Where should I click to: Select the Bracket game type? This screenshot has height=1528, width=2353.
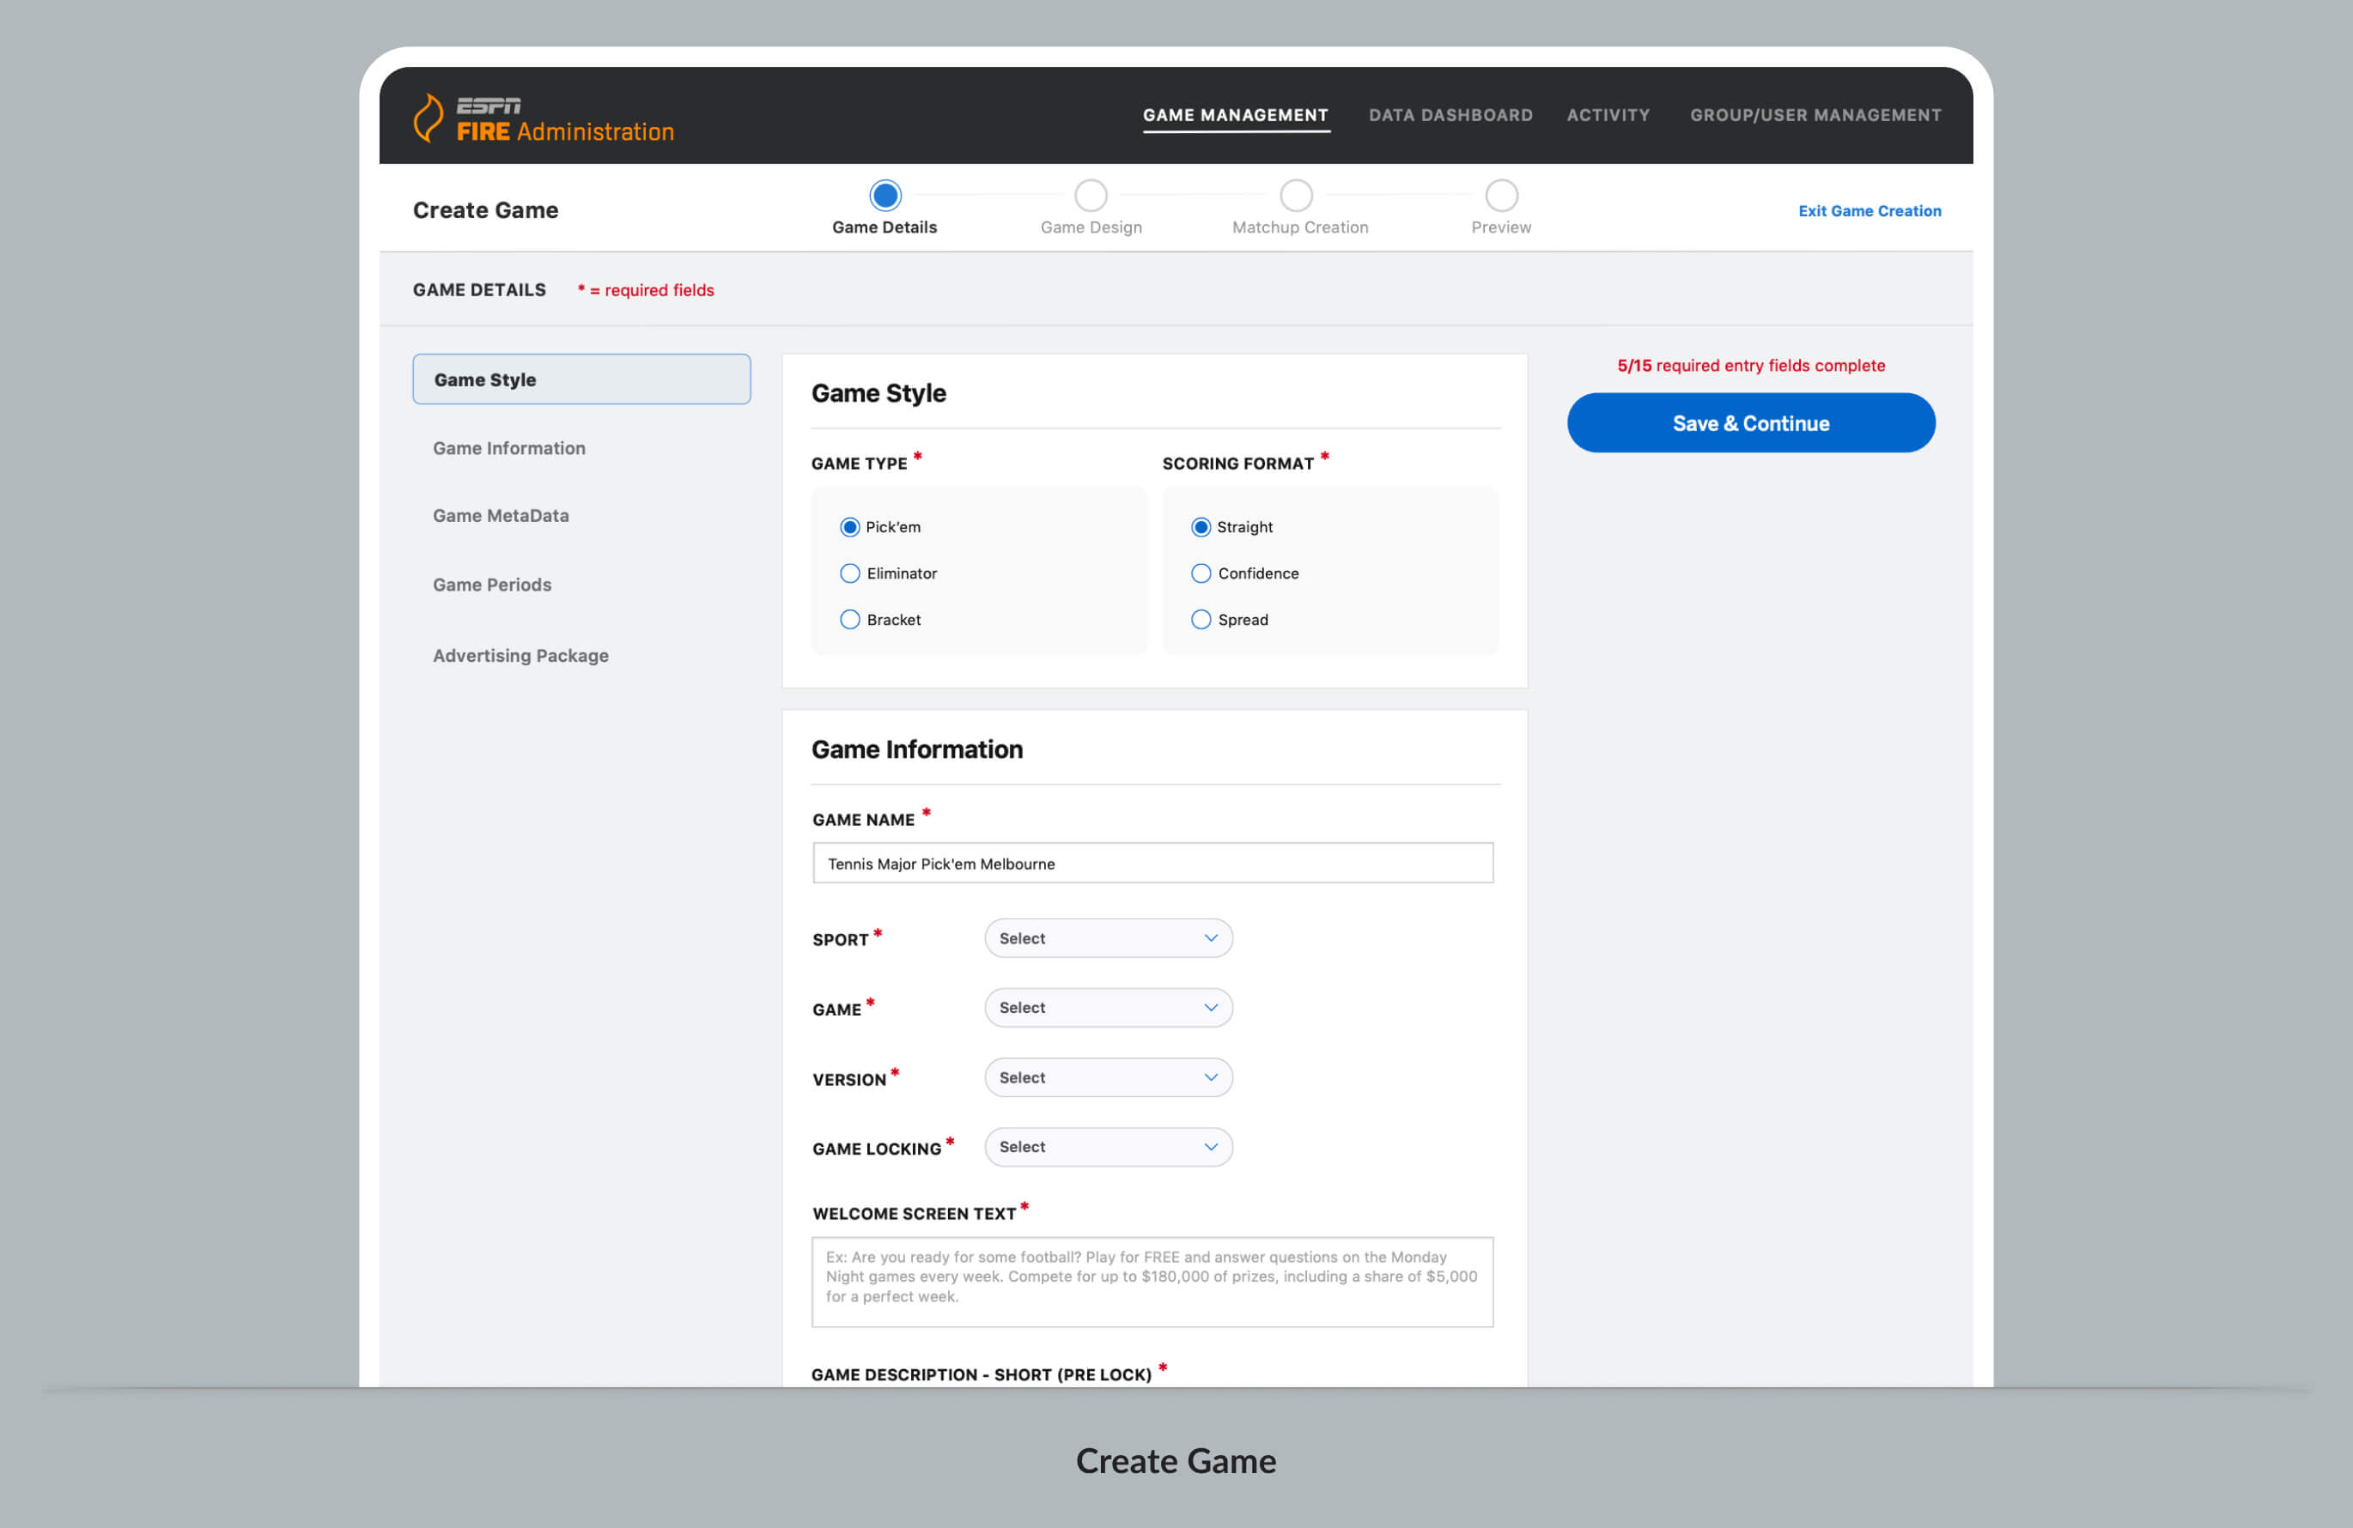coord(849,620)
